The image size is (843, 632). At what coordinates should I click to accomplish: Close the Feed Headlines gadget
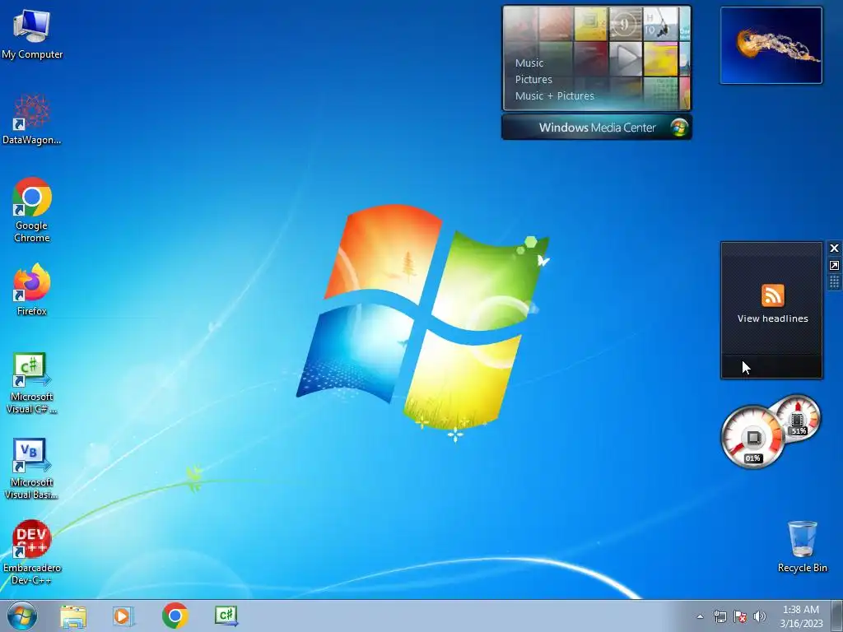(x=834, y=249)
